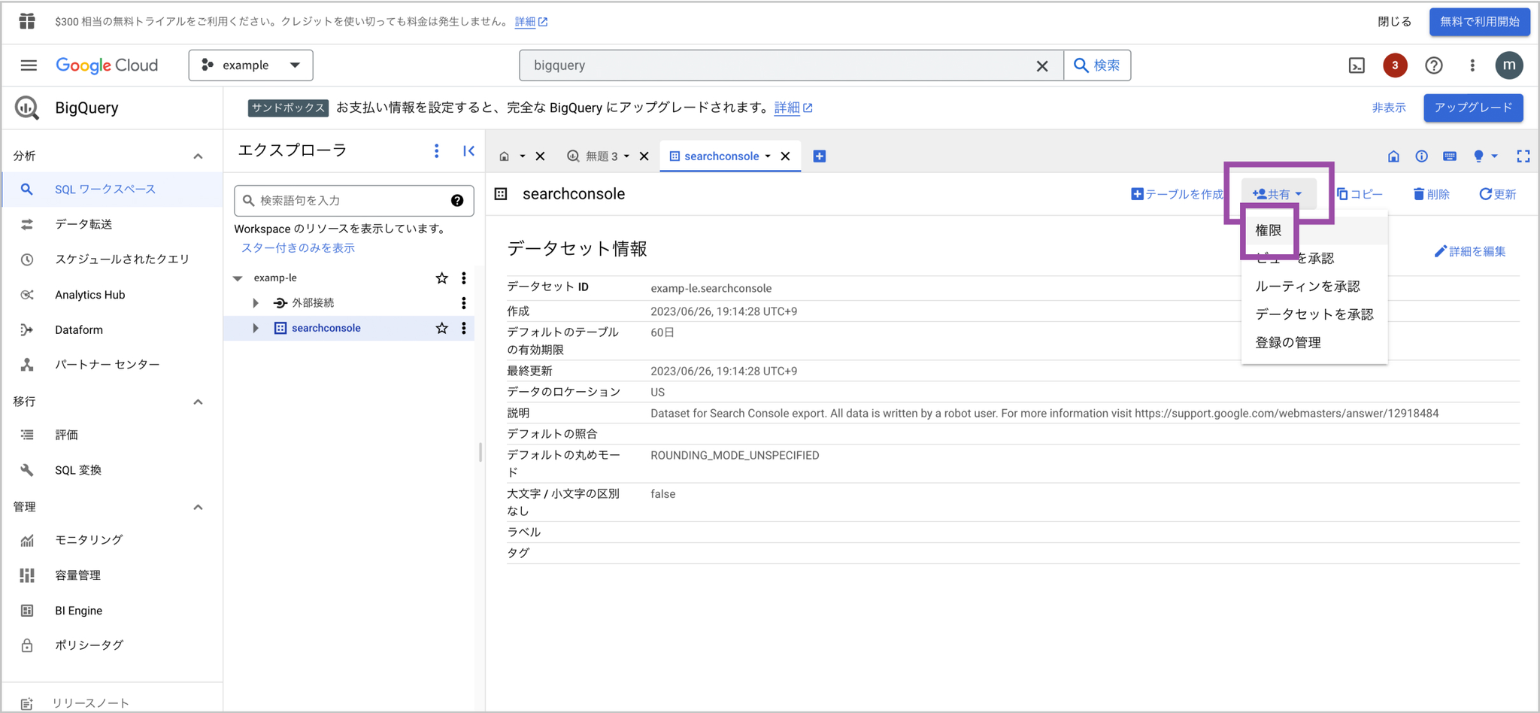The height and width of the screenshot is (713, 1540).
Task: Click テーブルを作成 button
Action: pos(1177,194)
